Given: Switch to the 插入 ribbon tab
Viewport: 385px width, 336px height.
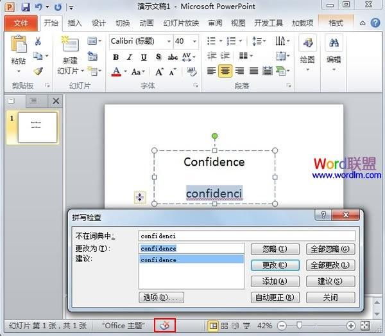Looking at the screenshot, I should (74, 23).
